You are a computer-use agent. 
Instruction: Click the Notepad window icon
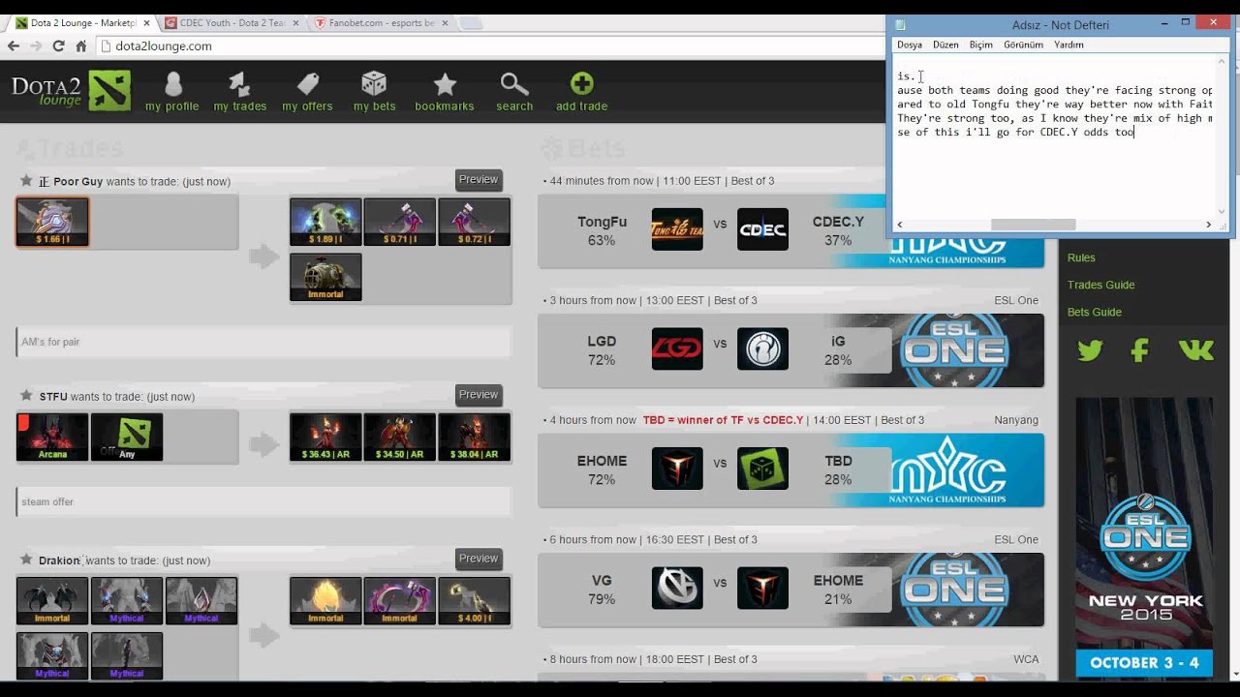(900, 25)
